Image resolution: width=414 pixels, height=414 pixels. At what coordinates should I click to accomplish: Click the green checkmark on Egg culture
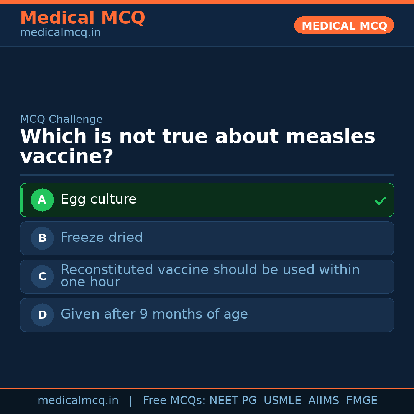click(380, 200)
